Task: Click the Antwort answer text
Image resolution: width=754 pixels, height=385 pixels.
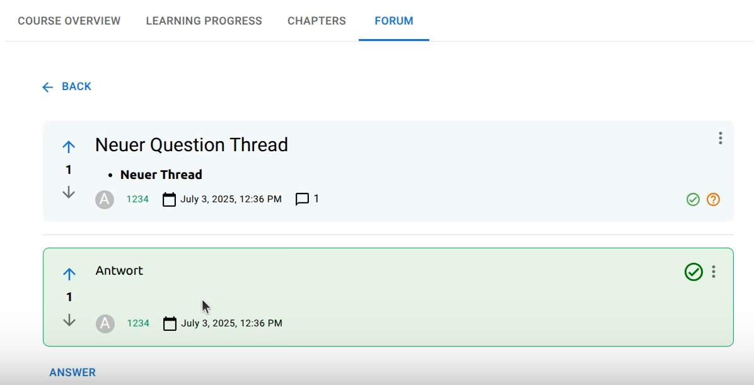Action: [x=119, y=270]
